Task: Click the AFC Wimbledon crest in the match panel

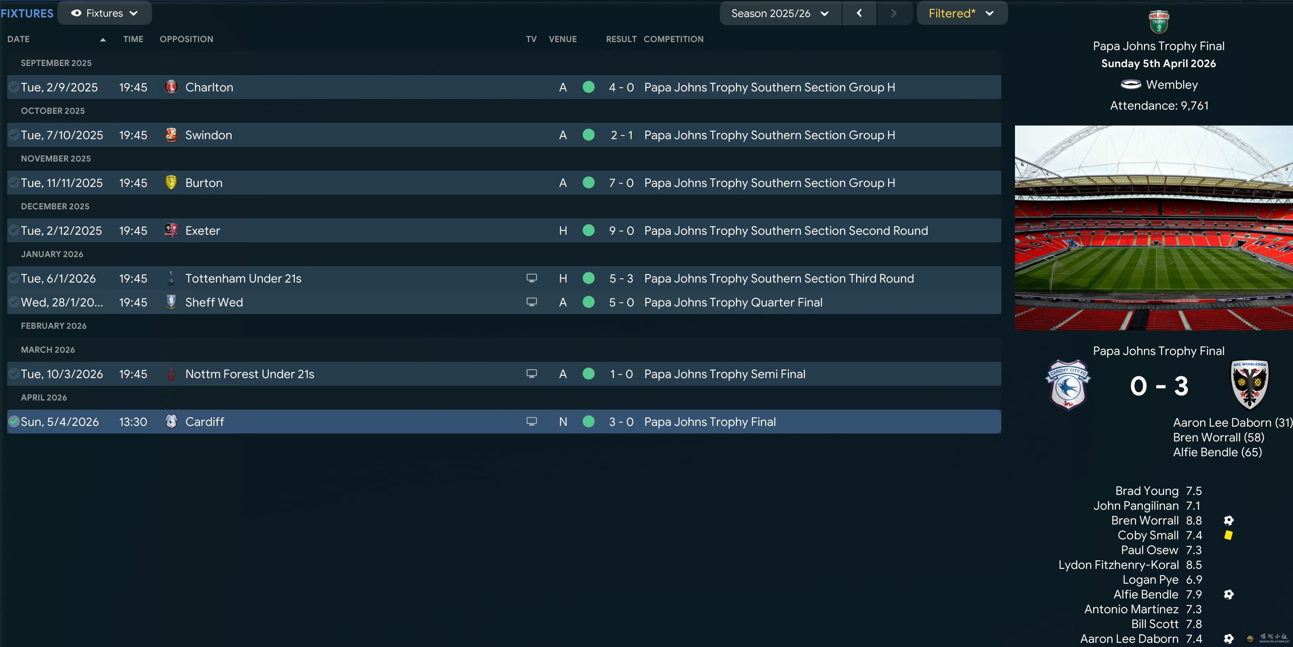Action: click(1249, 385)
